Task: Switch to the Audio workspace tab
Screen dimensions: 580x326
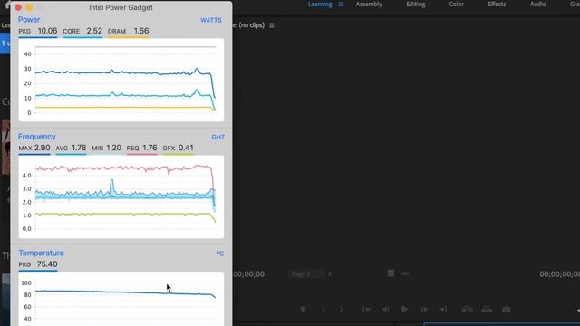Action: 537,5
